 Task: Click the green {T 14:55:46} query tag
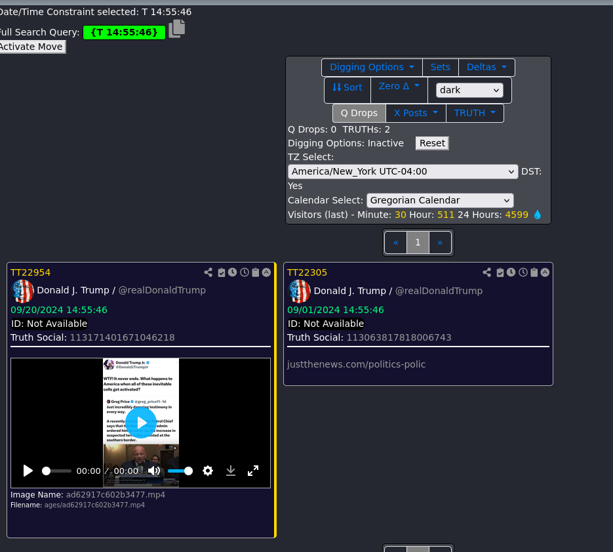coord(124,32)
